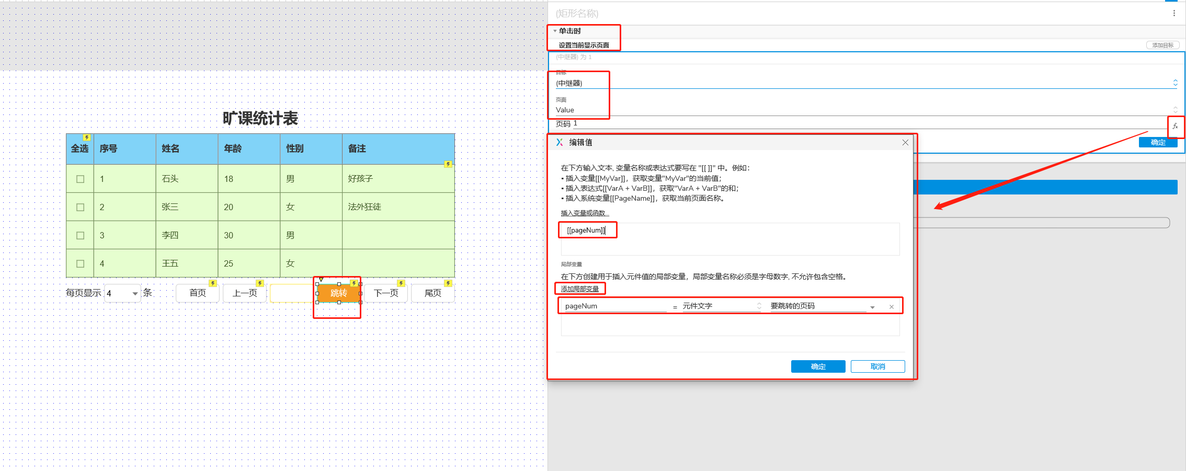Click the (矩形名称) name field
This screenshot has height=471, width=1186.
(x=577, y=14)
